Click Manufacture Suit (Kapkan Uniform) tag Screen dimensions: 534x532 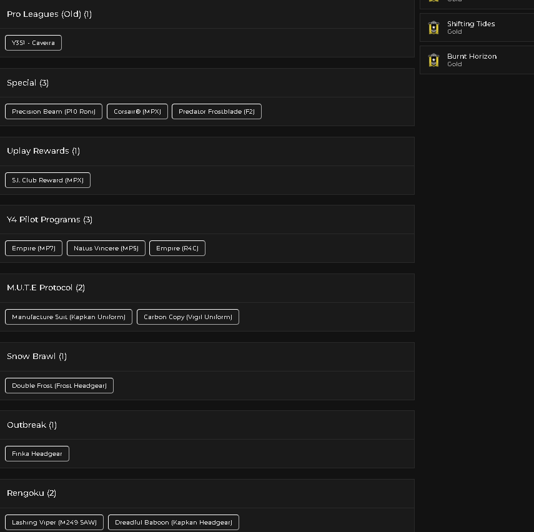(69, 317)
